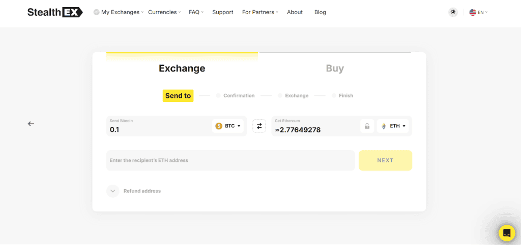Click the Finish step label
Viewport: 521px width, 245px height.
coord(346,96)
